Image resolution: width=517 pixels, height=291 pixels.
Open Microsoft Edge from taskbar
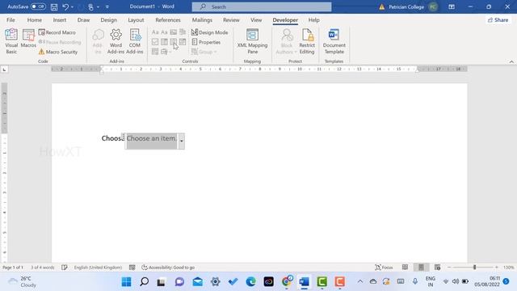[x=251, y=282]
